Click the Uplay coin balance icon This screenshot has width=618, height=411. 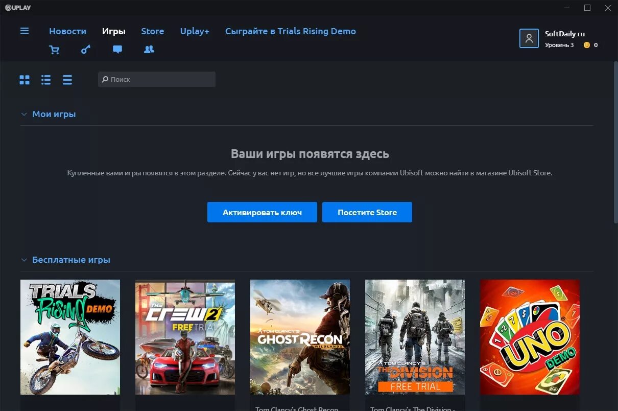[x=587, y=45]
